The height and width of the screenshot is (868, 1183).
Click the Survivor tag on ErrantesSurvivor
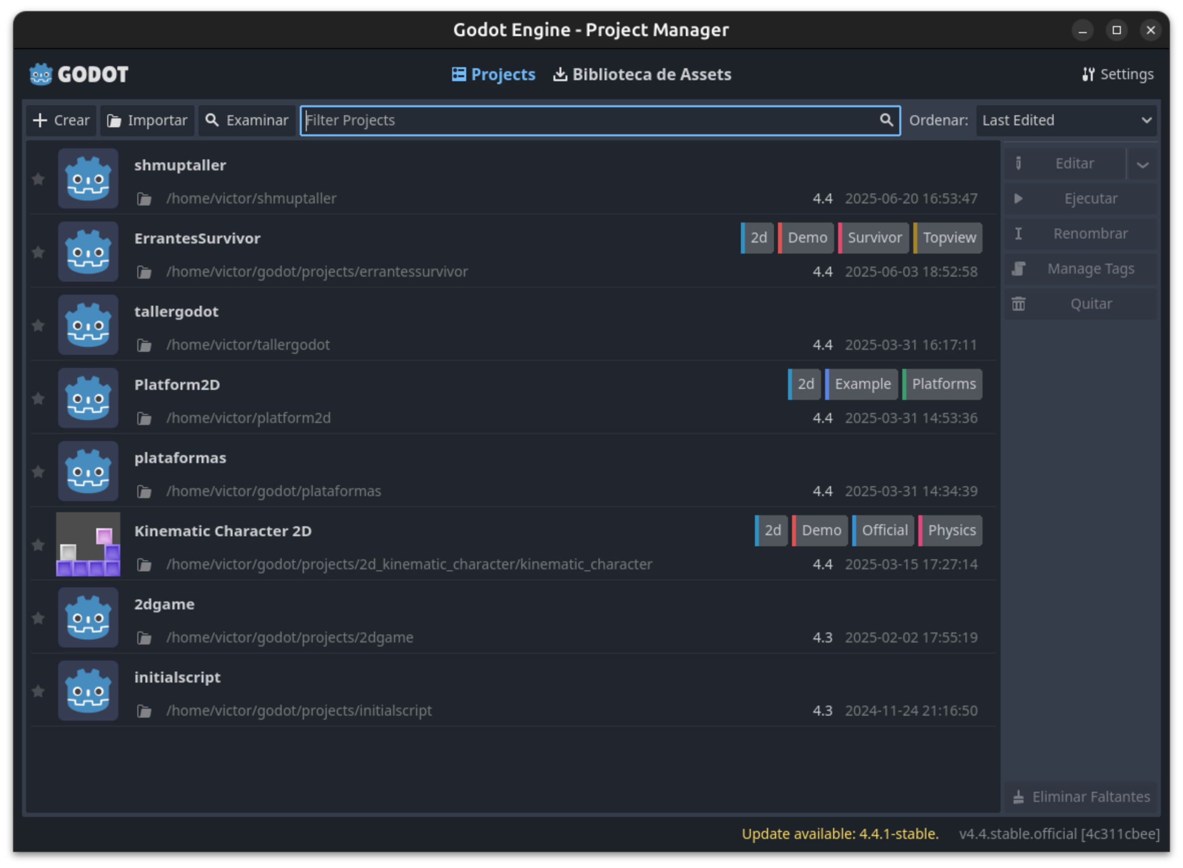pyautogui.click(x=874, y=238)
